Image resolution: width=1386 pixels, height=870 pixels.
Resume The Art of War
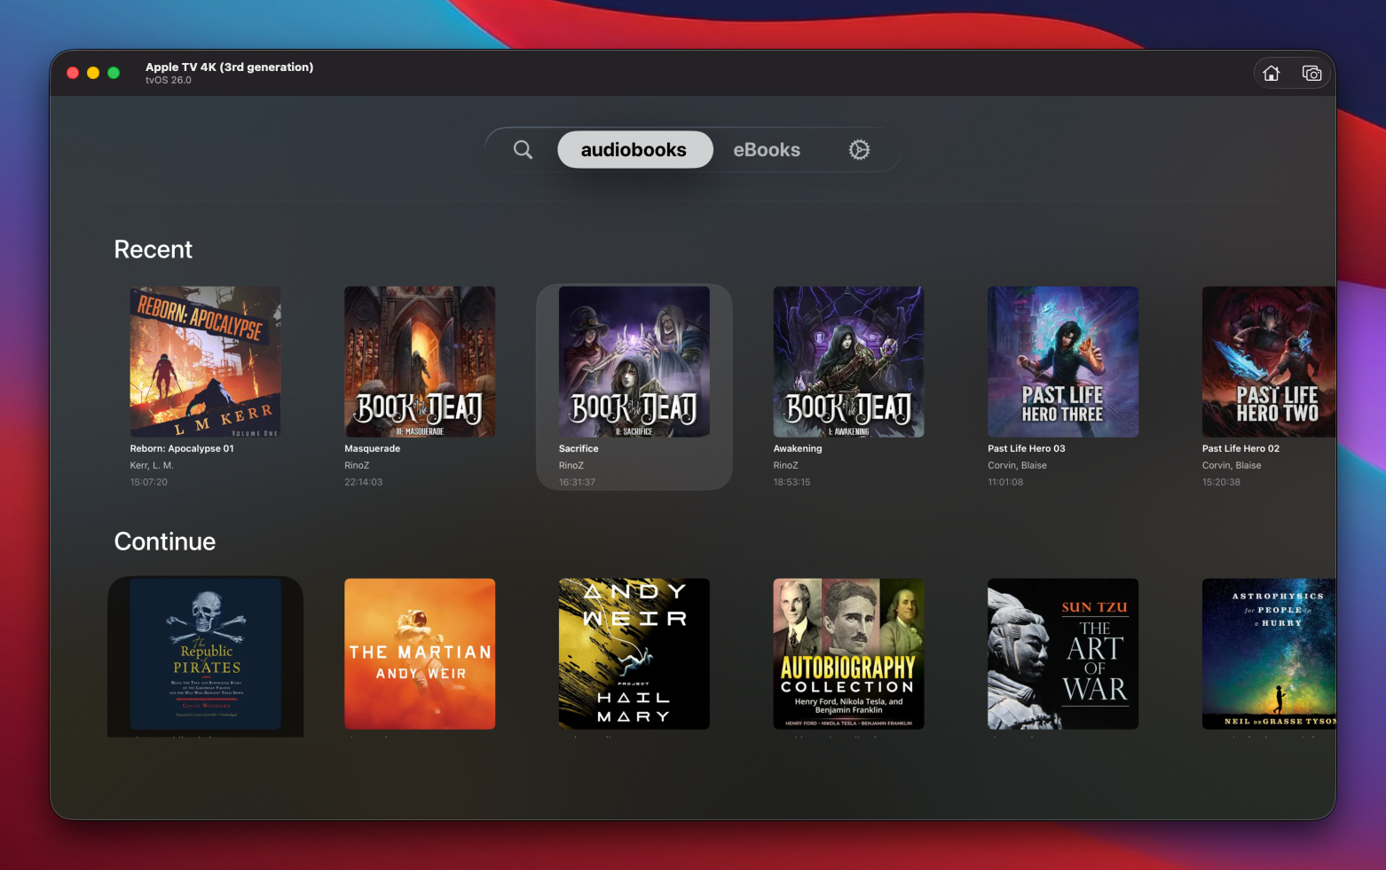point(1063,654)
